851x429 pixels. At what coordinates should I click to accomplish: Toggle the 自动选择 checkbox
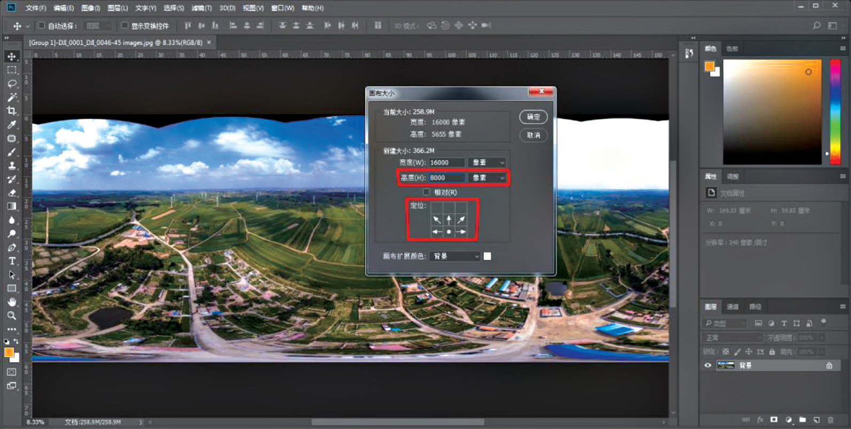[41, 25]
